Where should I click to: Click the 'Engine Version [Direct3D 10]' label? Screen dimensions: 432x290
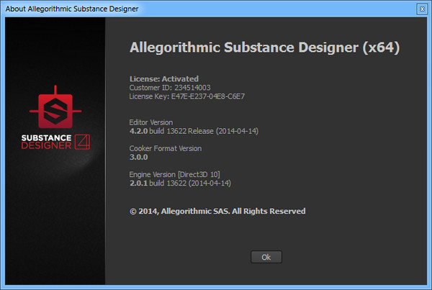pyautogui.click(x=176, y=174)
